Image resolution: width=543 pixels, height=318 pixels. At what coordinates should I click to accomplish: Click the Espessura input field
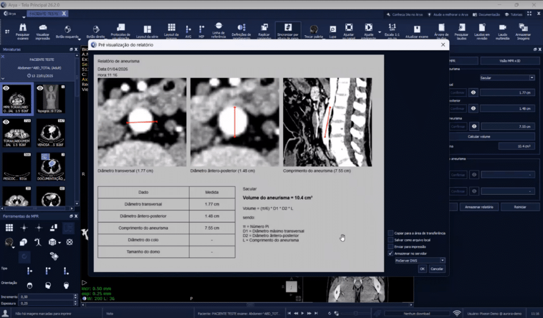coord(47,303)
